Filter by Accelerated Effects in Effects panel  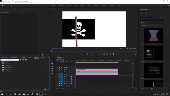tap(21, 60)
